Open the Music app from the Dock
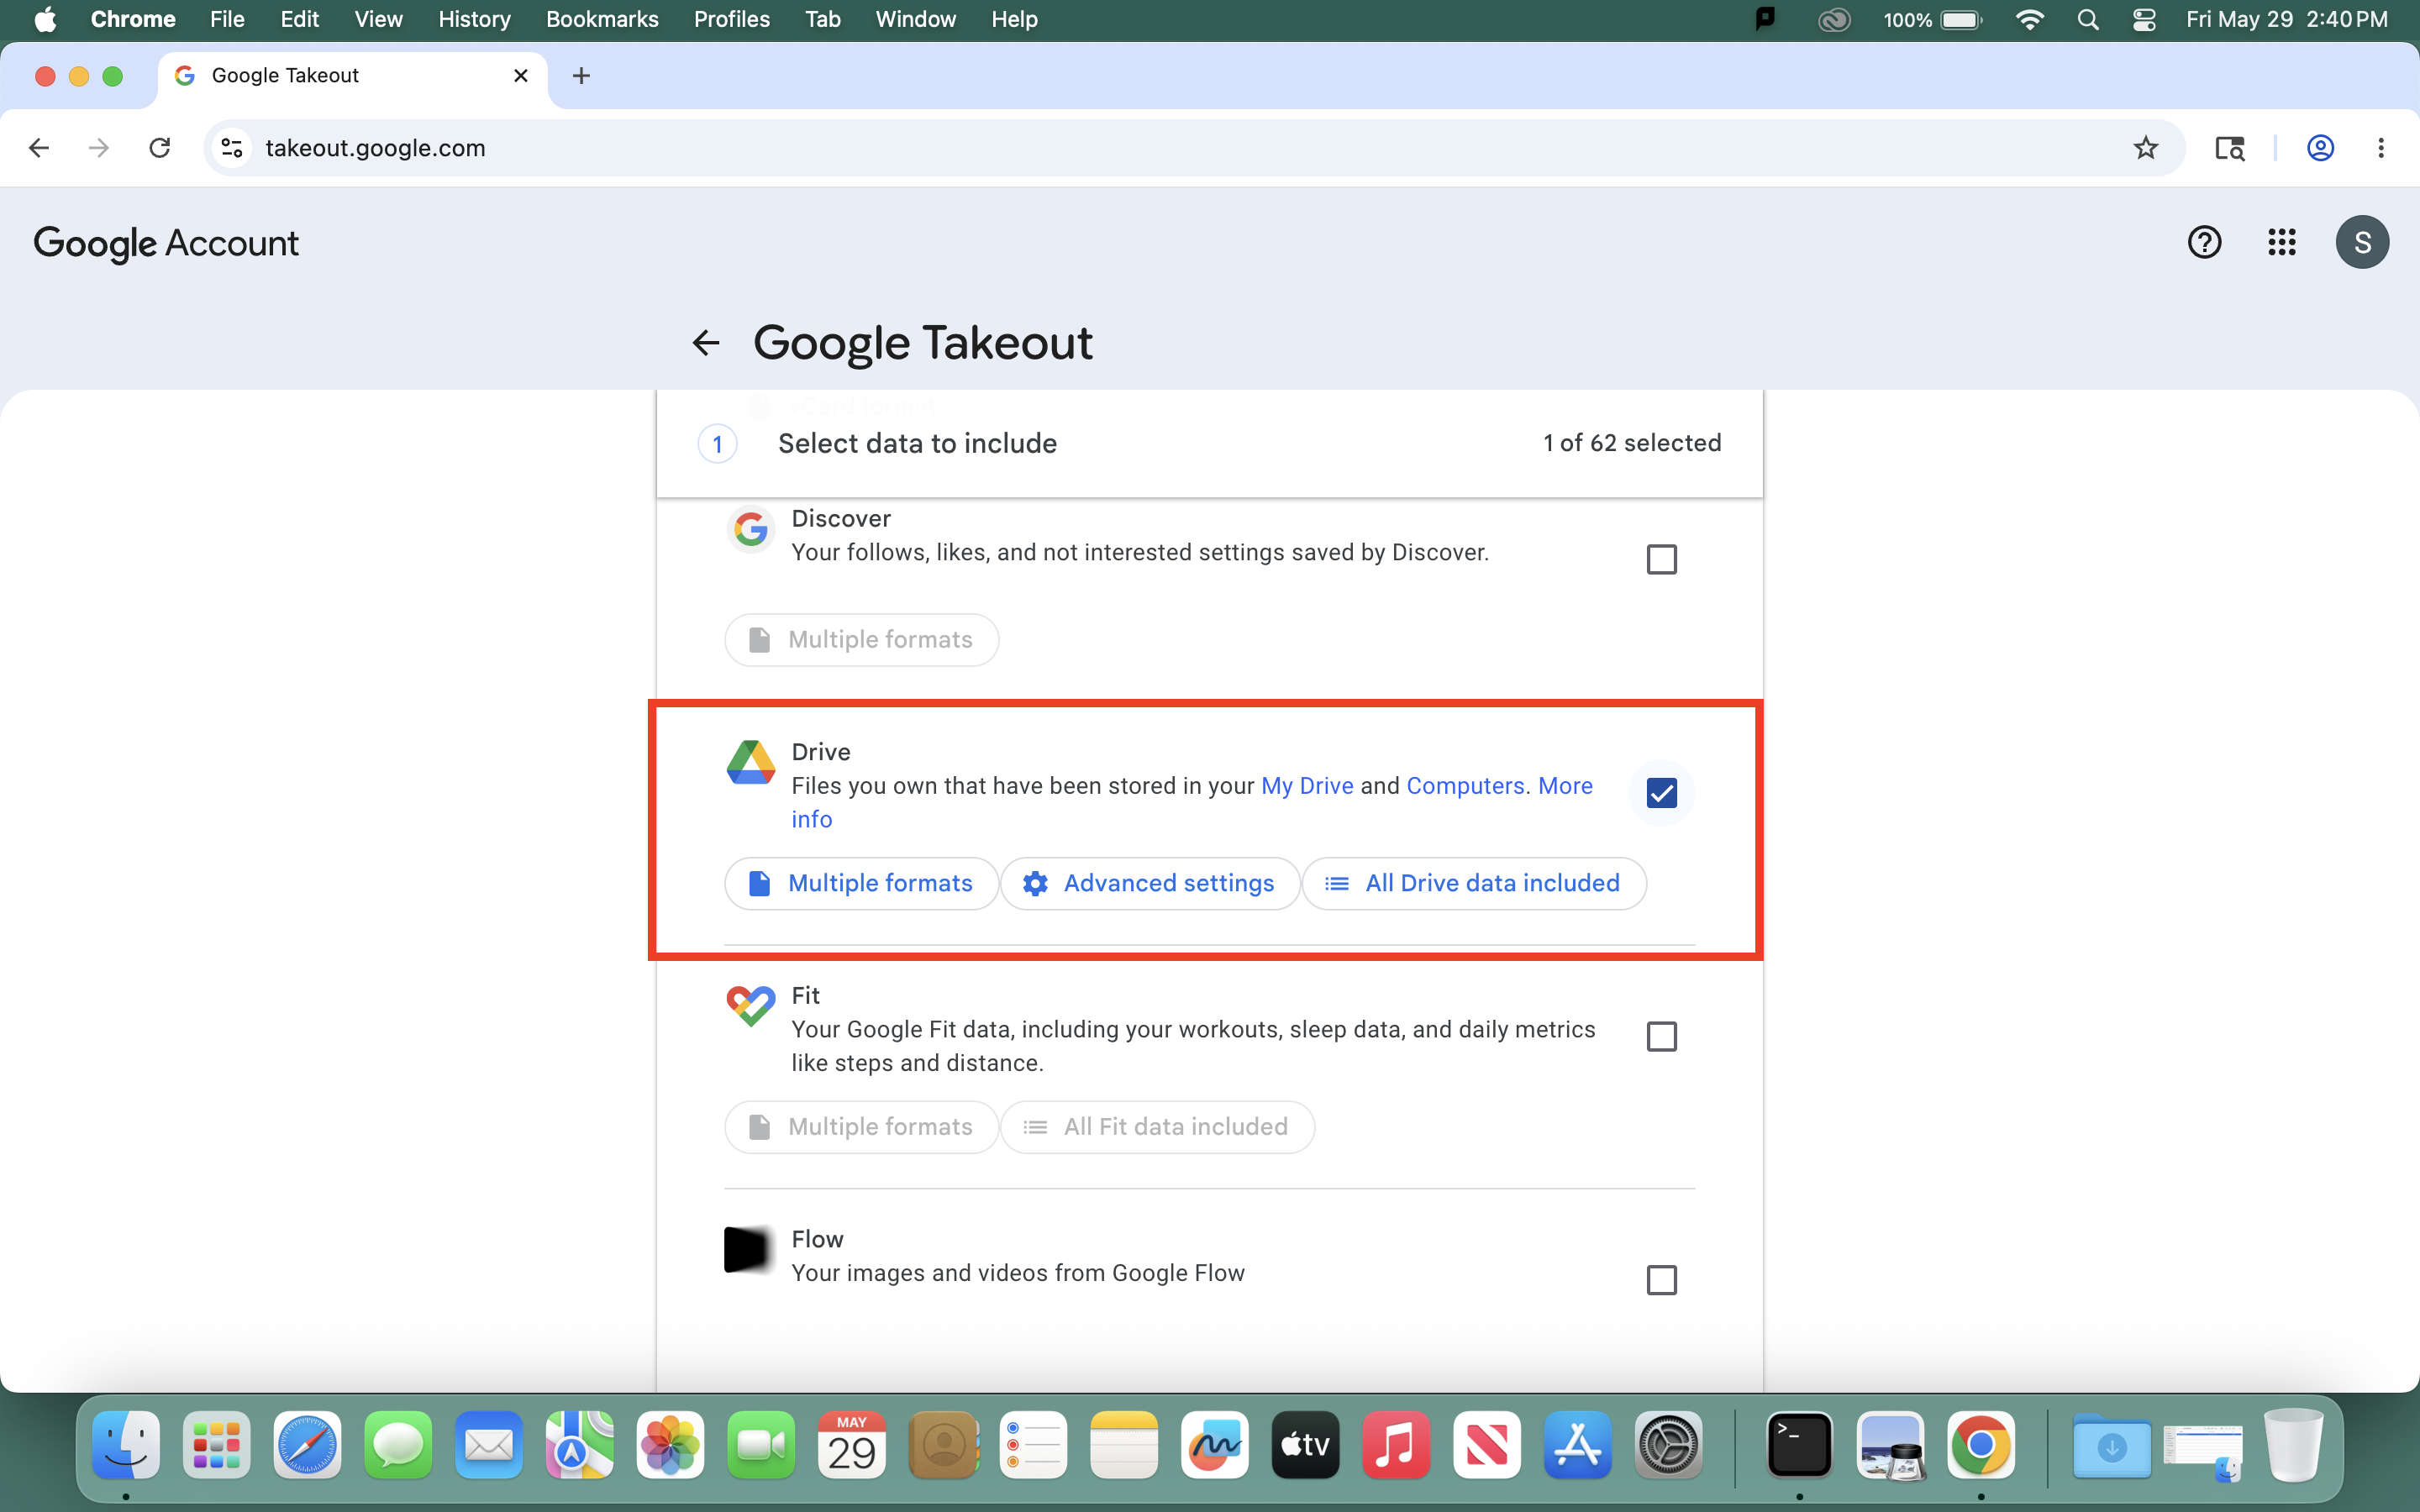The height and width of the screenshot is (1512, 2420). click(1396, 1445)
